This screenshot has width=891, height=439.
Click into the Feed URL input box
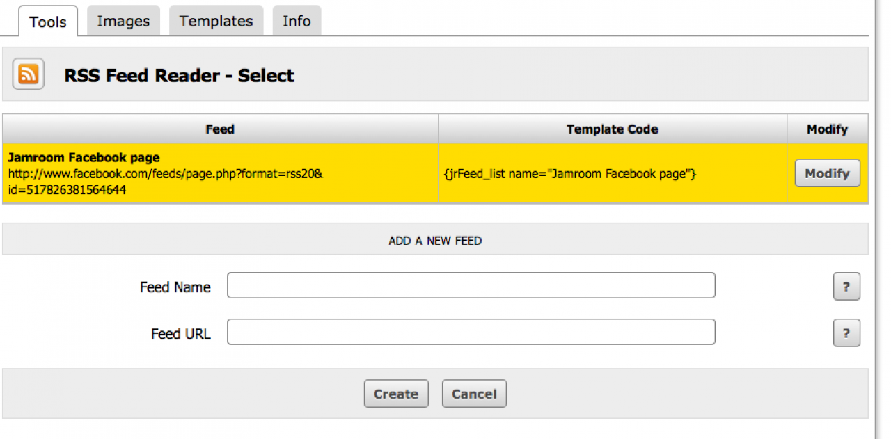tap(471, 332)
